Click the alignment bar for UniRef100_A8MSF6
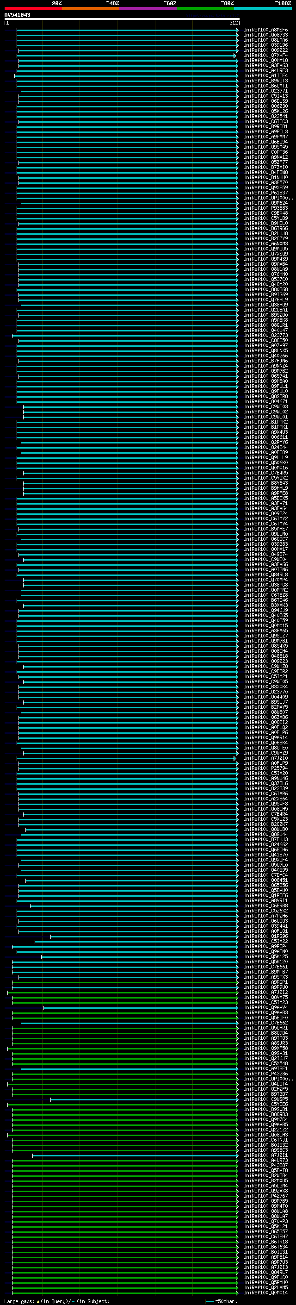Image resolution: width=296 pixels, height=1305 pixels. pos(127,30)
